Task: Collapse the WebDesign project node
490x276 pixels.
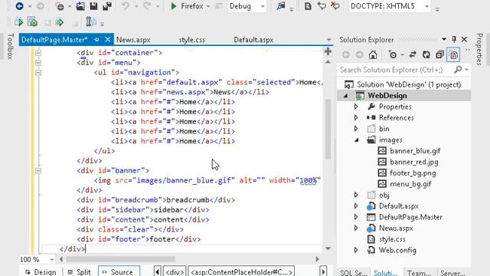Action: tap(345, 96)
